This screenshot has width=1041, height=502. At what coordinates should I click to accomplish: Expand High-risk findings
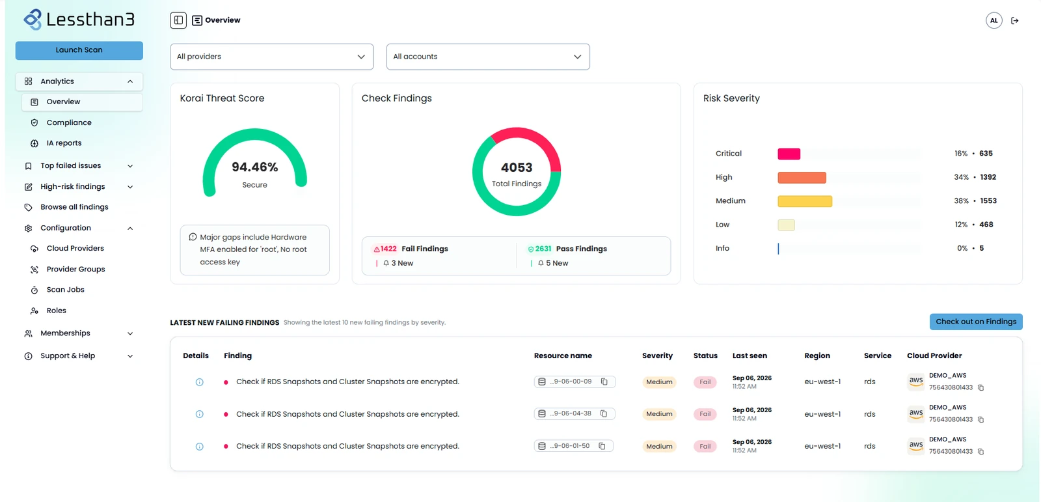(79, 187)
